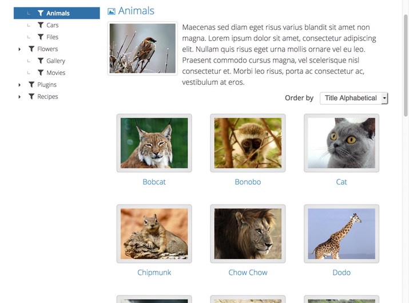This screenshot has height=303, width=409.
Task: Click the image icon beside Animals heading
Action: click(112, 11)
